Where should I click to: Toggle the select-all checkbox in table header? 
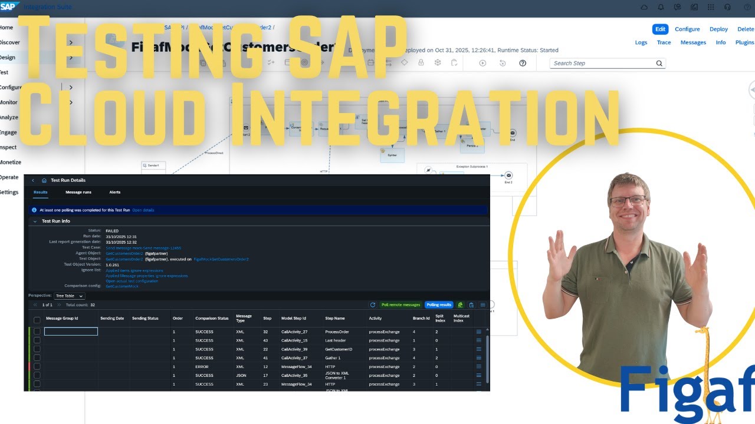coord(37,320)
